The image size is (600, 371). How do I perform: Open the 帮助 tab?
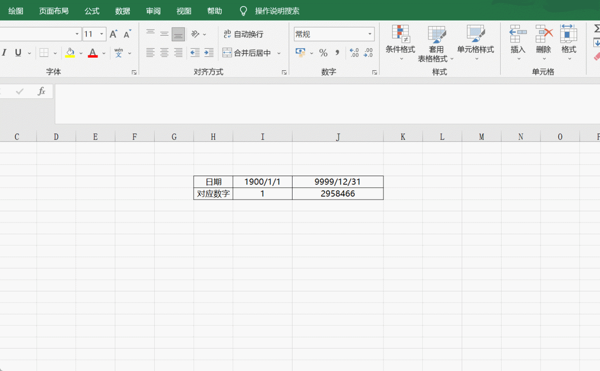tap(215, 11)
